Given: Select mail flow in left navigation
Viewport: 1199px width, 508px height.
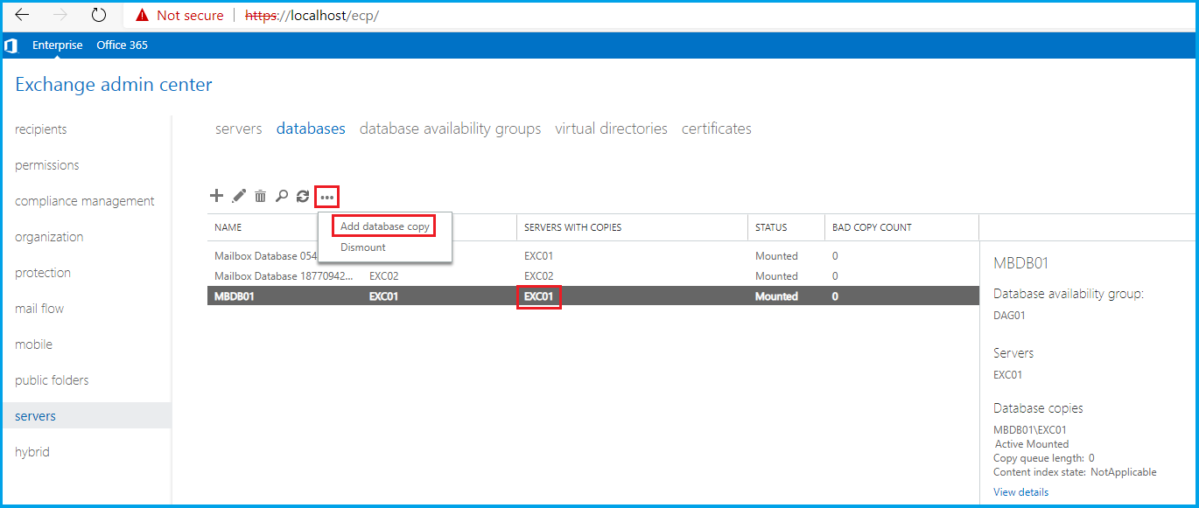Looking at the screenshot, I should [x=39, y=309].
